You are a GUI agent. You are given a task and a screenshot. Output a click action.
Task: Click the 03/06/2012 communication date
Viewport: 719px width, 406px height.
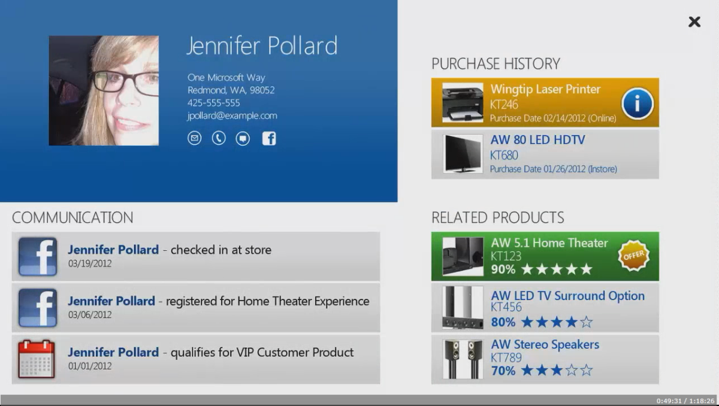pos(90,314)
